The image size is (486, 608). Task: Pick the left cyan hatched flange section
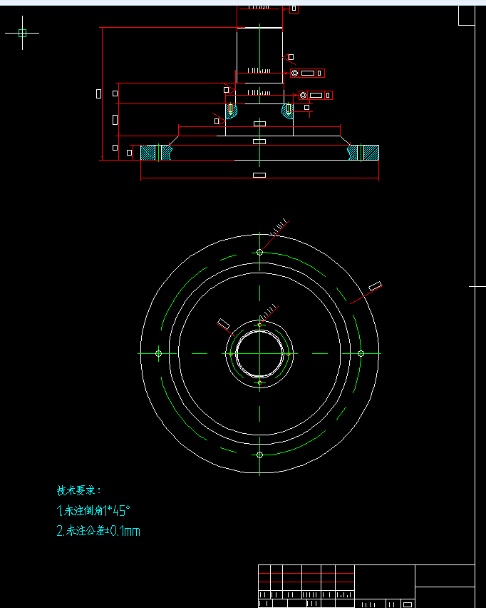pos(156,153)
